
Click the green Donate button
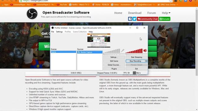coord(165,19)
